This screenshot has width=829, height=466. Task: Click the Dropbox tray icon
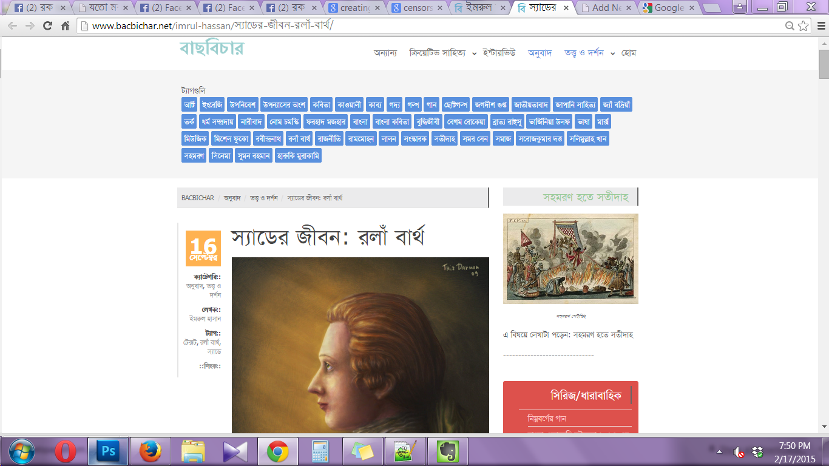pos(757,452)
